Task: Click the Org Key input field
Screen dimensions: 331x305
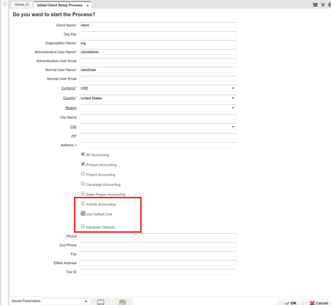Action: pyautogui.click(x=157, y=35)
